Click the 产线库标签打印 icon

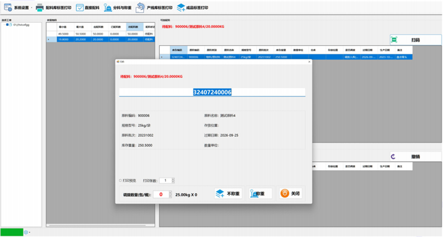pyautogui.click(x=140, y=7)
